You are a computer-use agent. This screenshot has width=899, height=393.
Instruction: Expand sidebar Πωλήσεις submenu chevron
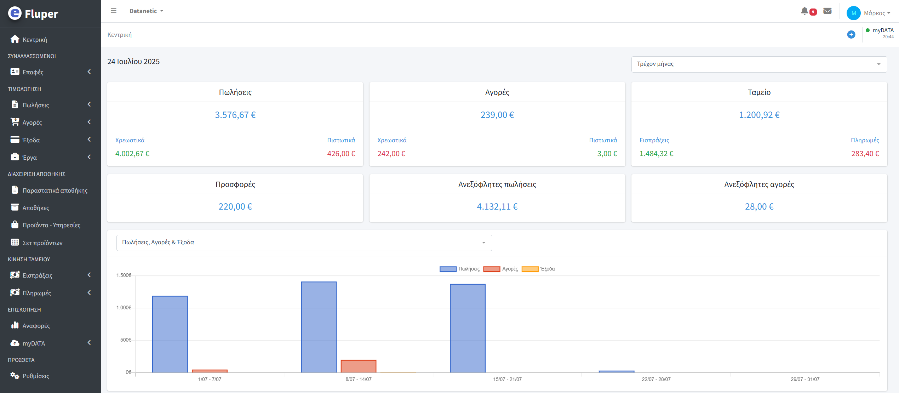coord(89,104)
